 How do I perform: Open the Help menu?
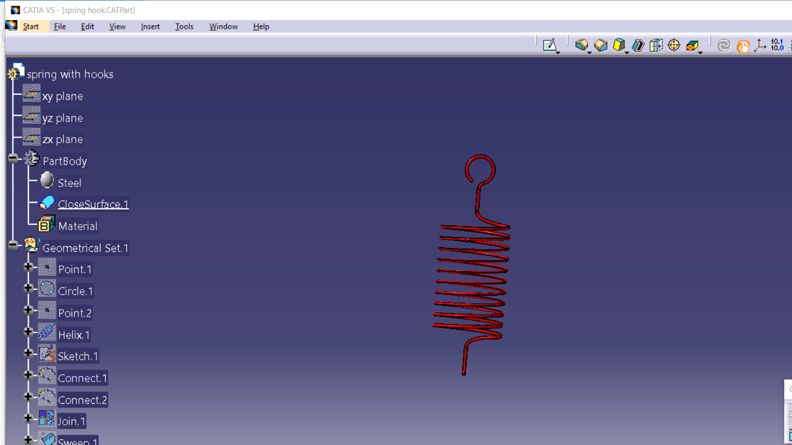[x=261, y=26]
